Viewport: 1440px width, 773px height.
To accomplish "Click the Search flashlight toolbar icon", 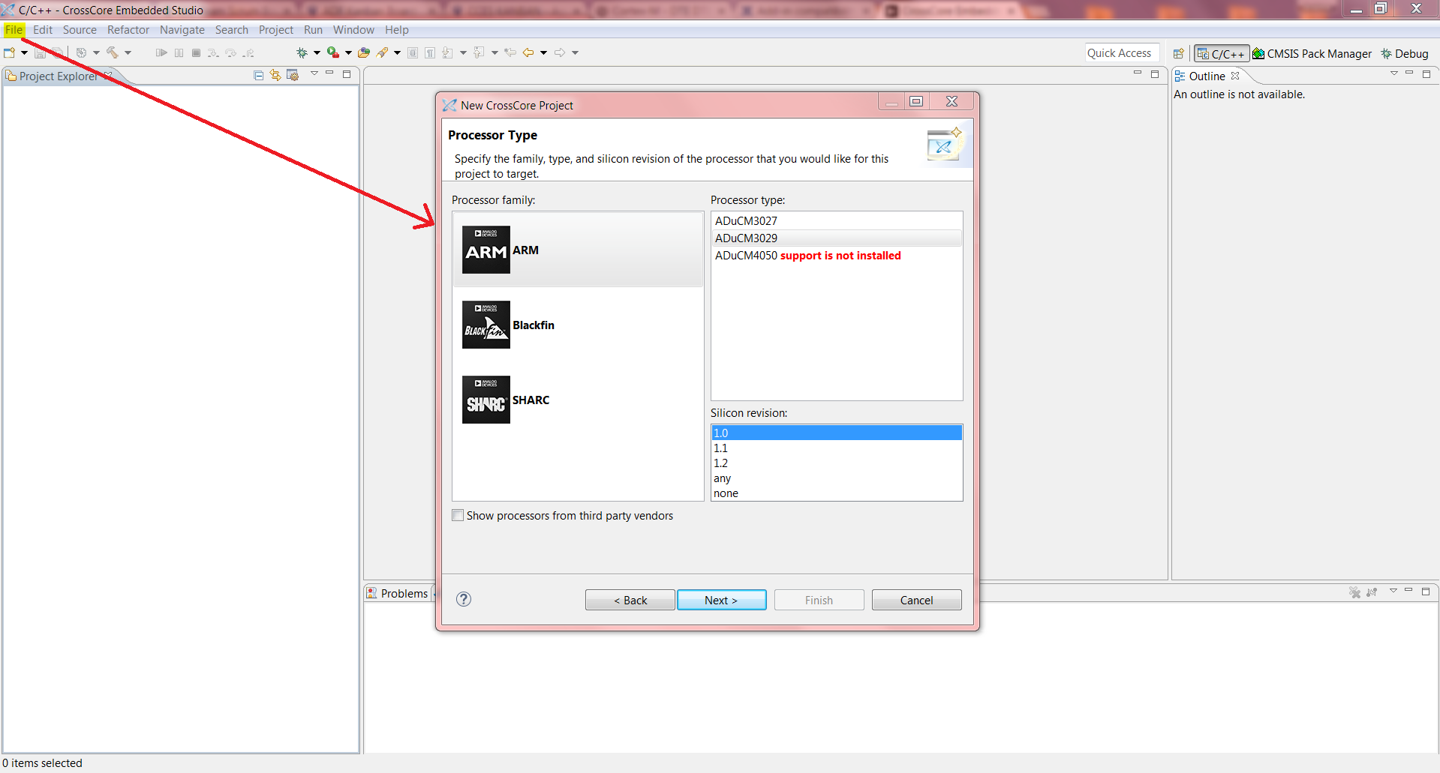I will [x=383, y=52].
